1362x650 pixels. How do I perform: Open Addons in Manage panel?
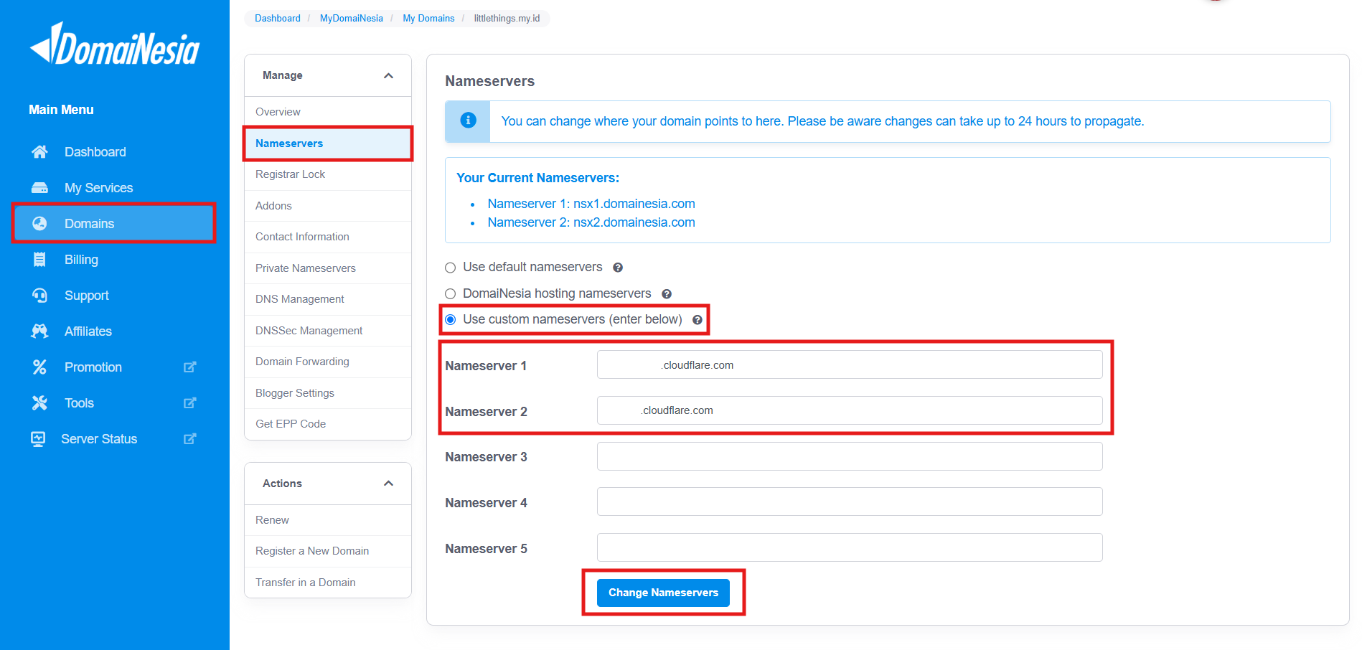(328, 206)
